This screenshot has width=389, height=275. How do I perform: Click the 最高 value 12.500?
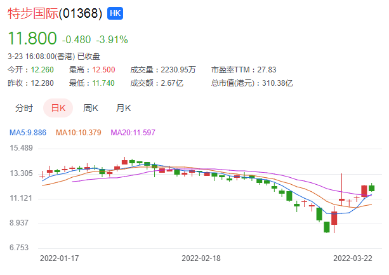[103, 70]
